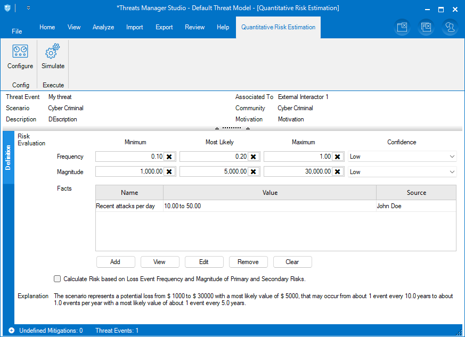Enable Calculate Risk based on Loss Event Frequency
465x337 pixels.
58,278
